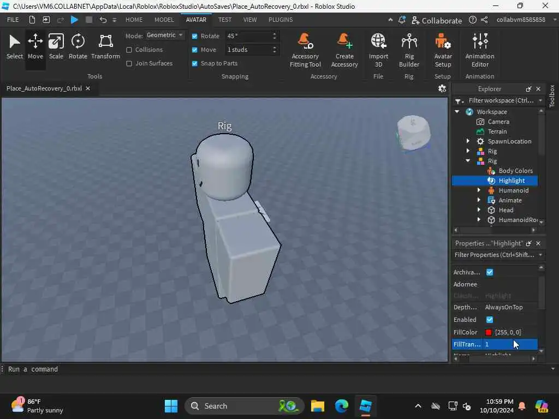Screen dimensions: 559x419
Task: Click the Share icon in the title ribbon
Action: (x=484, y=20)
